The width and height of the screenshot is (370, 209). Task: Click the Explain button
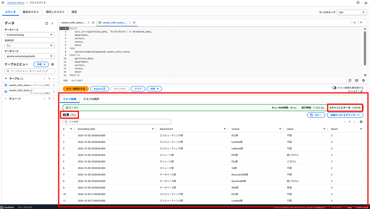point(100,89)
